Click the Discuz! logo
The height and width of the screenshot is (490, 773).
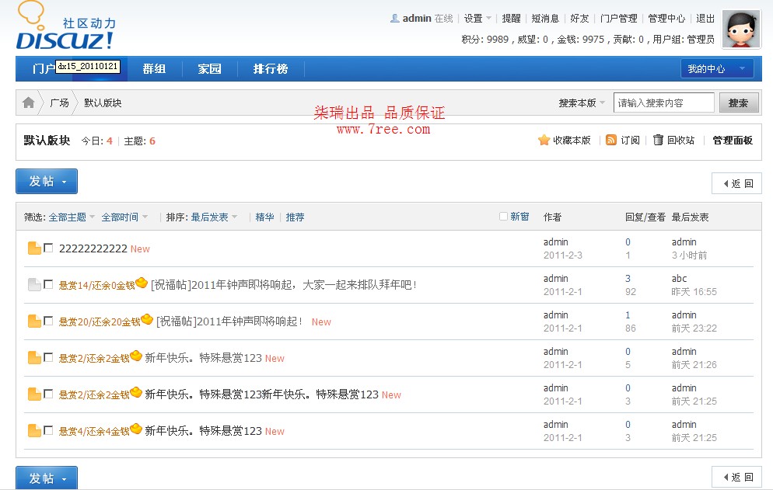point(65,26)
